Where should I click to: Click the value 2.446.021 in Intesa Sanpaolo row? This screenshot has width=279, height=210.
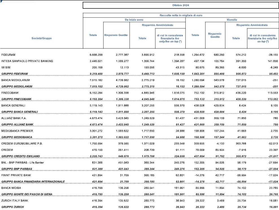(x=96, y=61)
